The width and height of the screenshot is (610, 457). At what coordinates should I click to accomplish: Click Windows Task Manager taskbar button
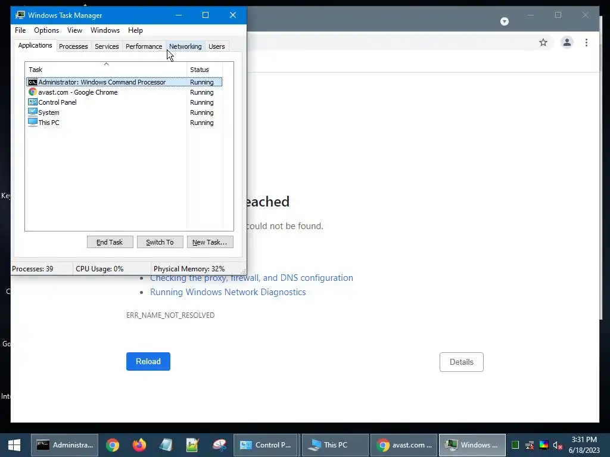coord(472,445)
